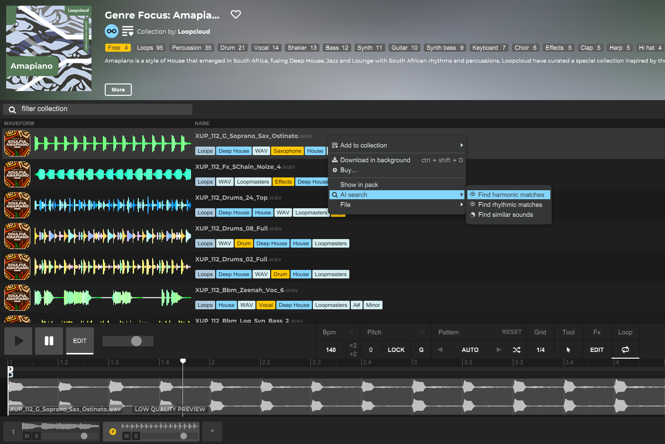Viewport: 665px width, 444px height.
Task: Click the RESET pattern button
Action: 512,332
